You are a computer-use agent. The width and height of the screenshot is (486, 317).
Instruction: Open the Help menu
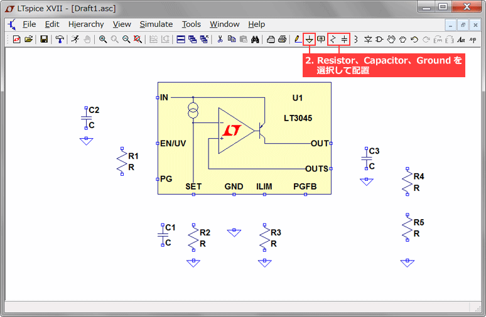[x=256, y=24]
